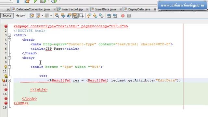
Task: Click the page contentType directive line
Action: point(71,26)
